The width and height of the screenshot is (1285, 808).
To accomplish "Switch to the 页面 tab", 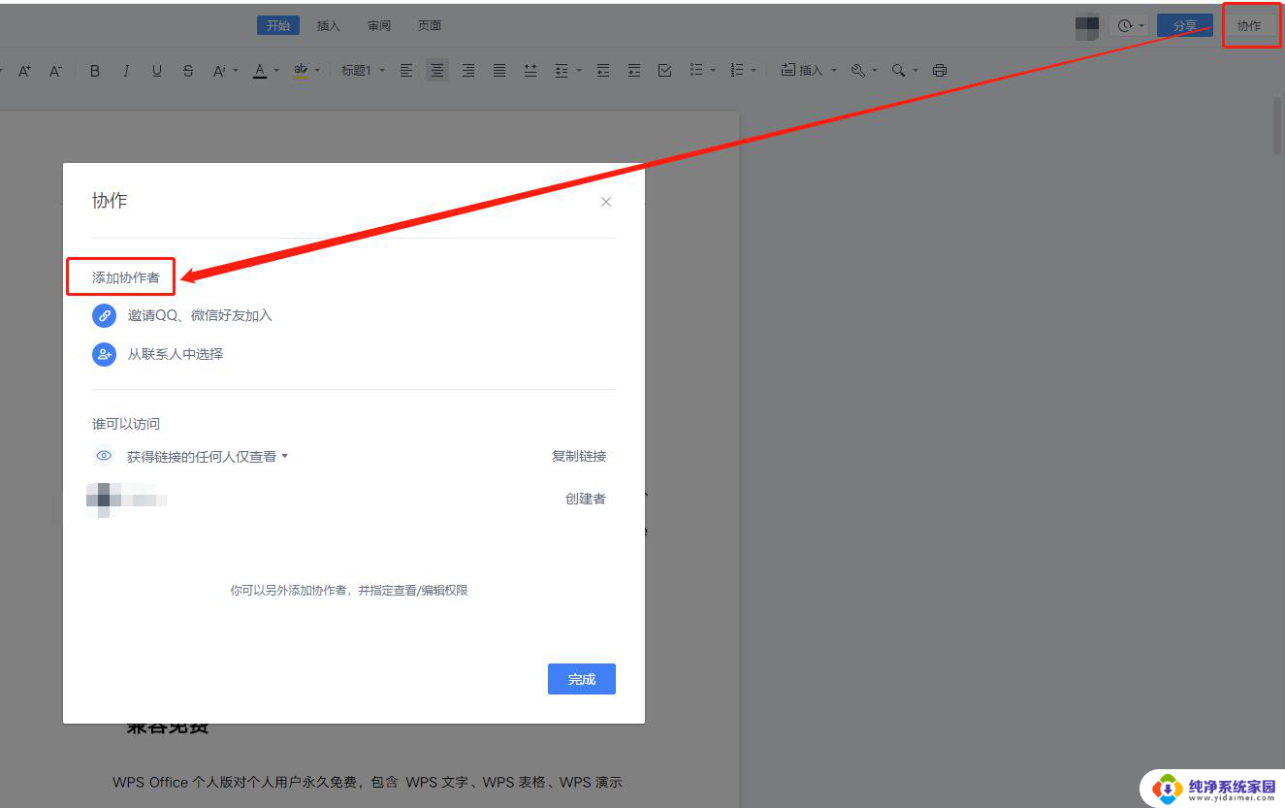I will click(x=430, y=26).
